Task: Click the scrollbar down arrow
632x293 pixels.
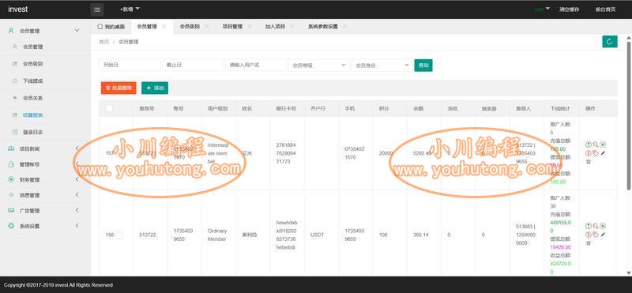Action: point(629,272)
